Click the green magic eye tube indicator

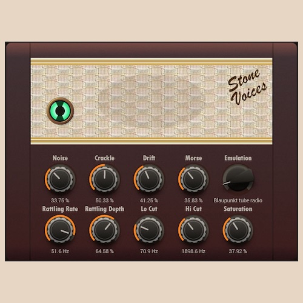tap(60, 111)
